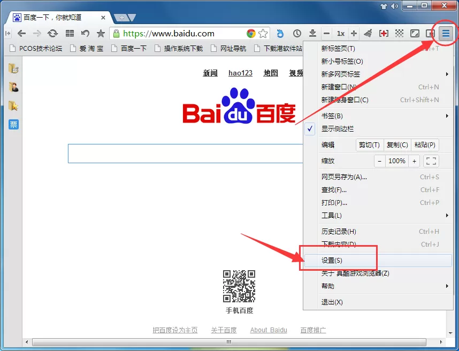This screenshot has height=351, width=459.
Task: Open history clock icon in toolbar
Action: [297, 34]
